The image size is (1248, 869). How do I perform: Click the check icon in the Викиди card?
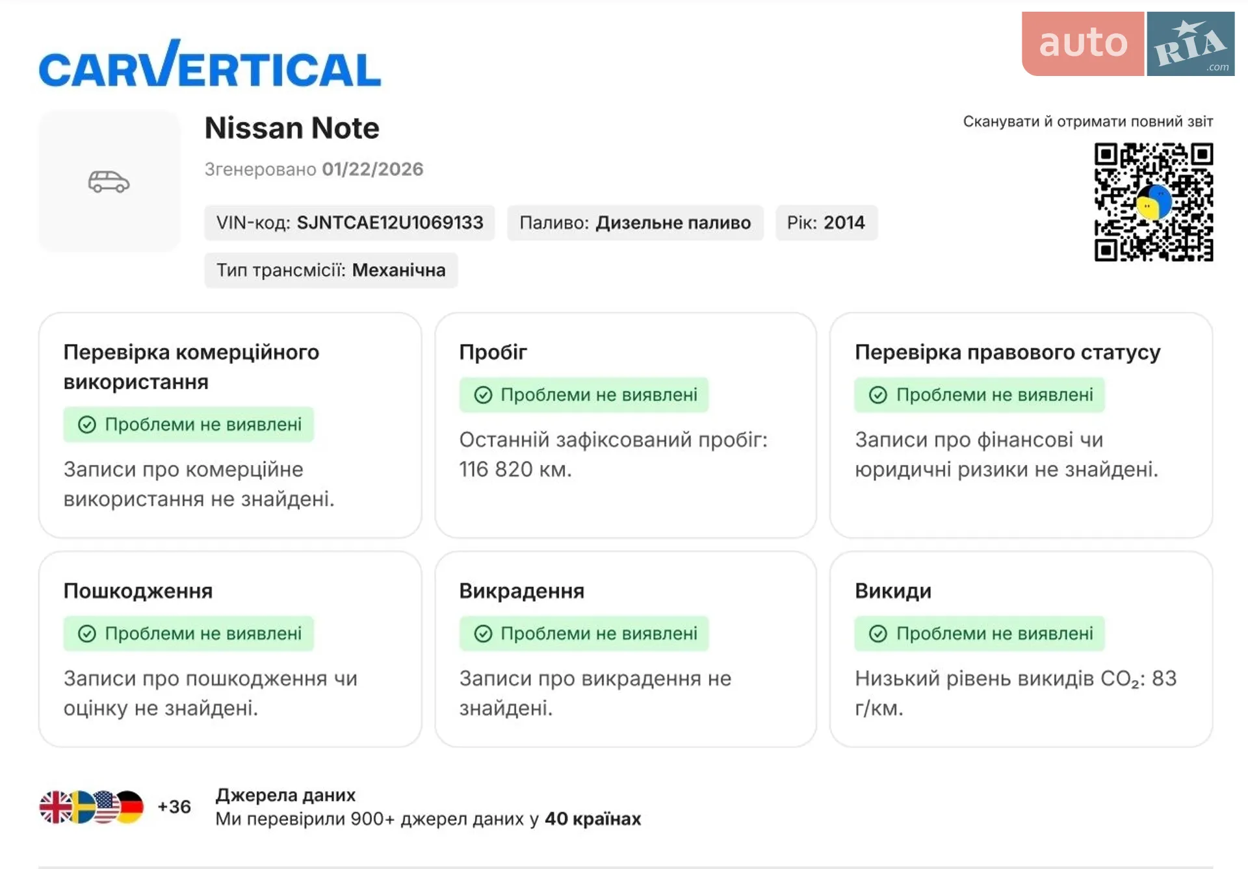pyautogui.click(x=878, y=634)
